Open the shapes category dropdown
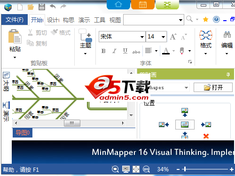This screenshot has height=176, width=235. (186, 88)
